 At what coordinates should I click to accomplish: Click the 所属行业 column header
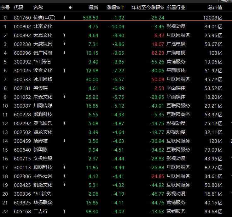point(176,7)
